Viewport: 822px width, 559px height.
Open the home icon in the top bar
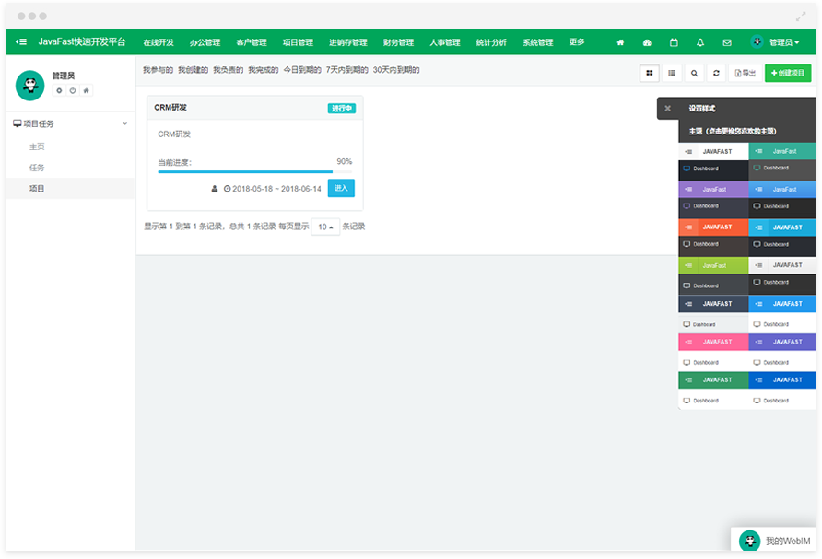click(620, 42)
